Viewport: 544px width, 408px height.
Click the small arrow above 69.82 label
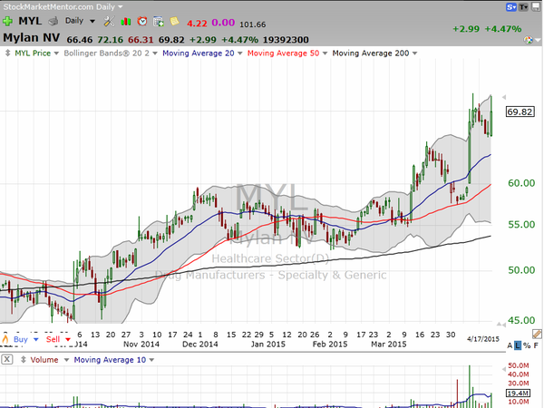[x=504, y=97]
